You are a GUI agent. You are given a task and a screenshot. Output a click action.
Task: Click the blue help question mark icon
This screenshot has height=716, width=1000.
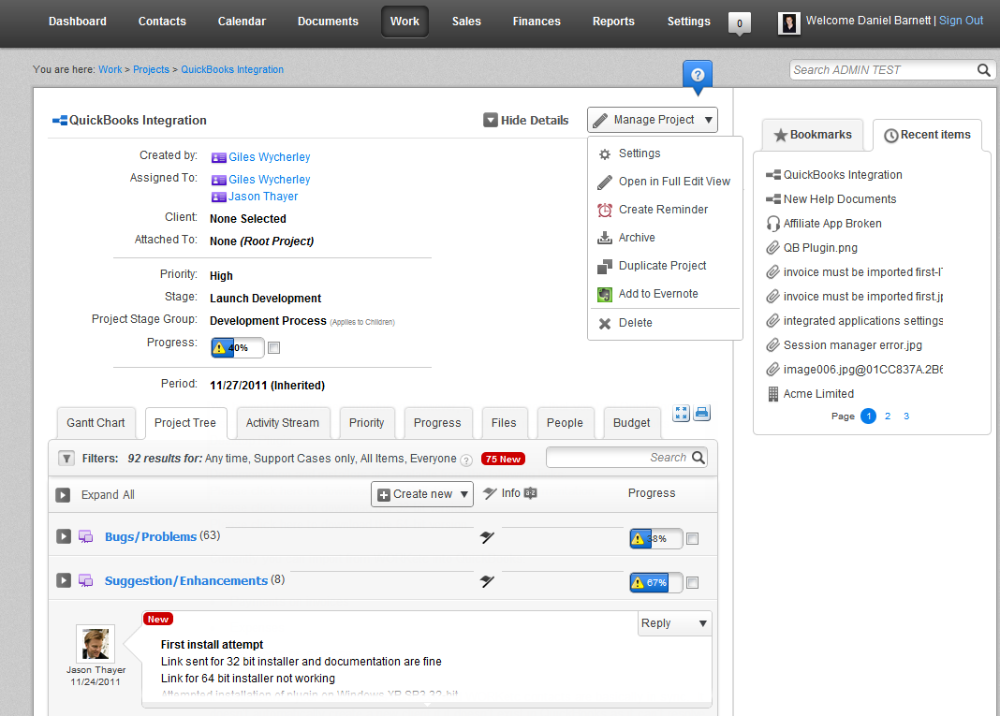click(697, 75)
